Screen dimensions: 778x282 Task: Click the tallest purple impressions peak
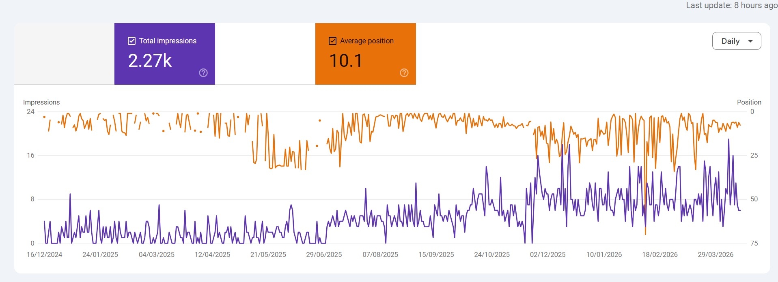point(728,139)
